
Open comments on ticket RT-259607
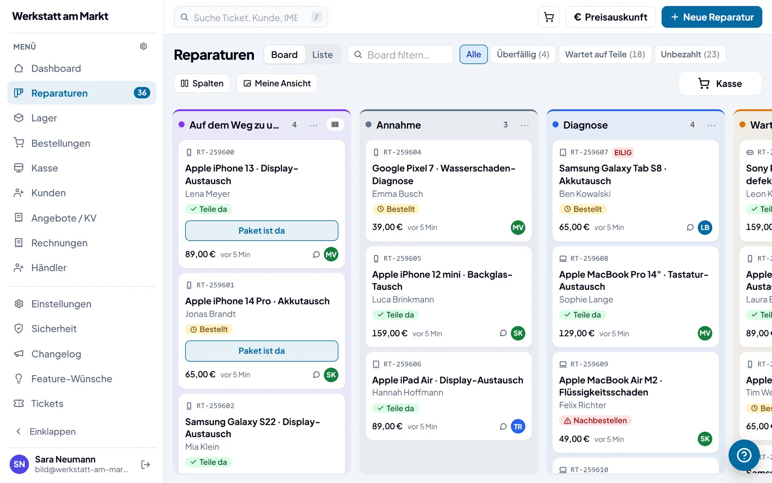click(690, 227)
